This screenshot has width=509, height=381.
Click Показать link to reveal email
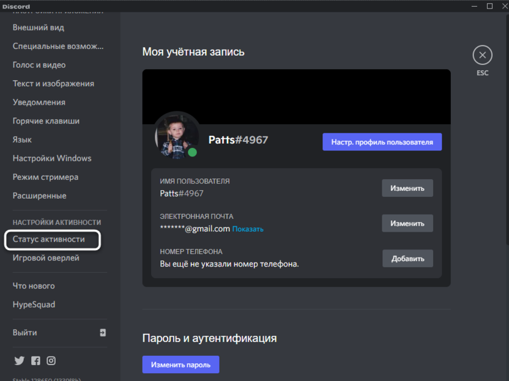pos(248,229)
